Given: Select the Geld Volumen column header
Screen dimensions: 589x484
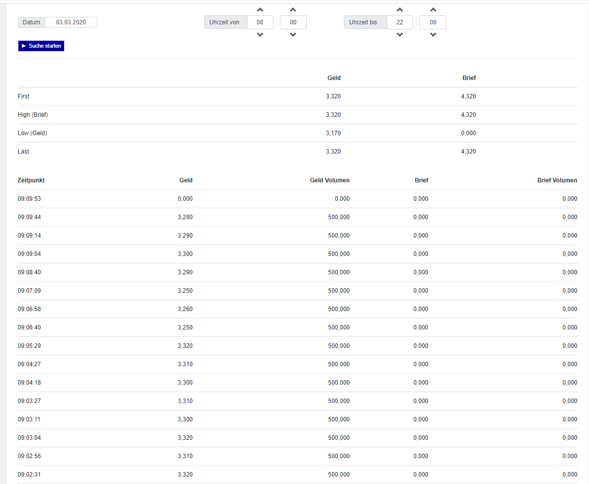Looking at the screenshot, I should (x=330, y=180).
